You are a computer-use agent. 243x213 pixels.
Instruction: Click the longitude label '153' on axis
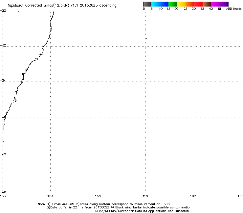(x=50, y=196)
